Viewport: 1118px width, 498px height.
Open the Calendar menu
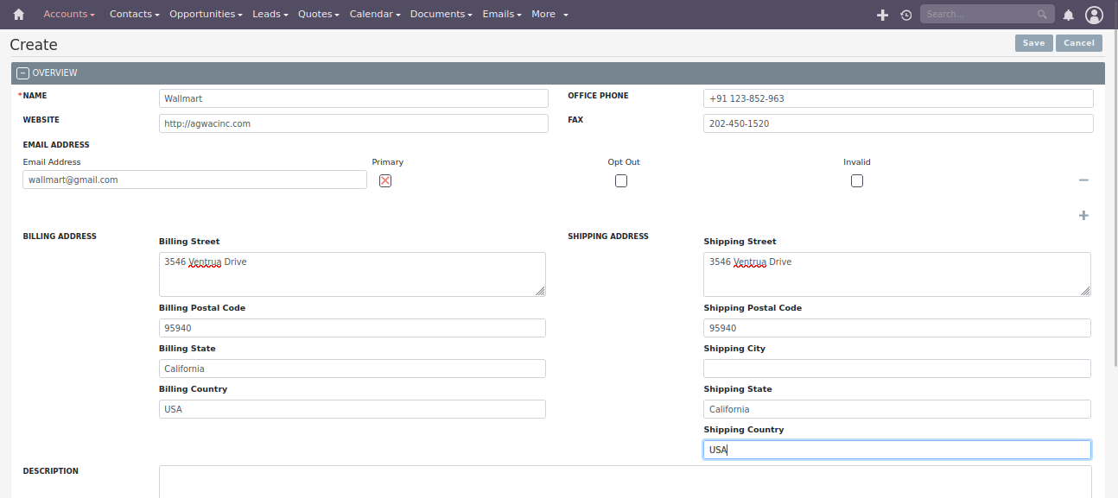[x=375, y=15]
